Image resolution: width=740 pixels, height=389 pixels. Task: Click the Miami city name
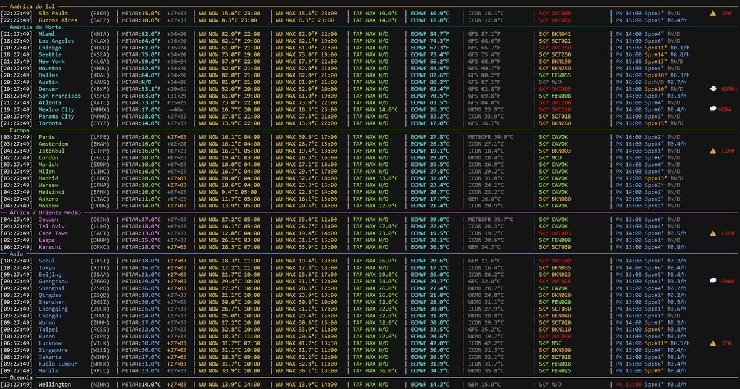tap(47, 34)
